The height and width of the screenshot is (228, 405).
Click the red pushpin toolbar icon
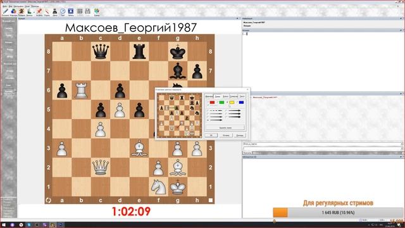(39, 11)
